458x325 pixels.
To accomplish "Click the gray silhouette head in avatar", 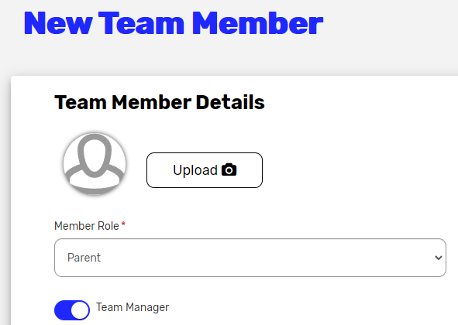I will pos(95,156).
